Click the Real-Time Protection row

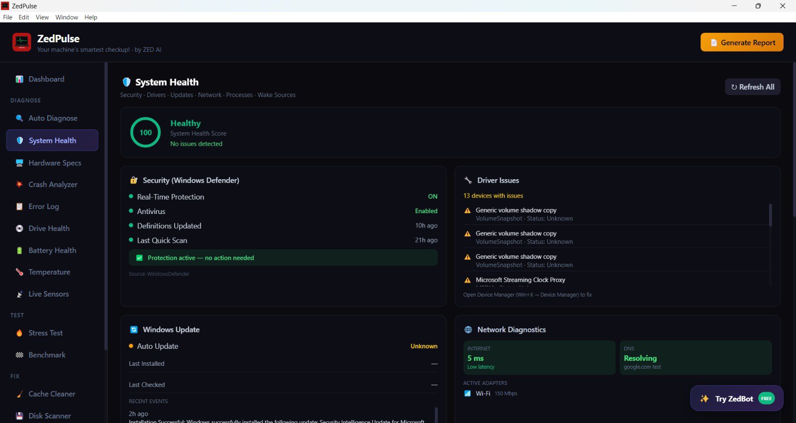tap(283, 197)
